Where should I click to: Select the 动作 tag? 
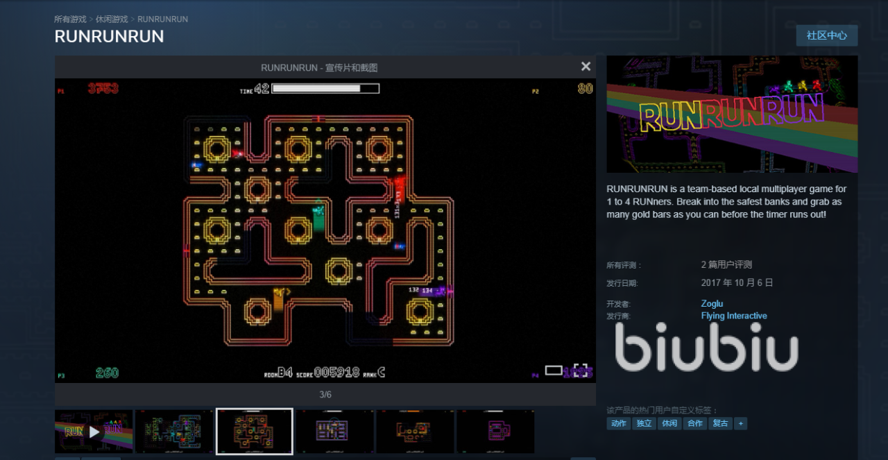tap(619, 423)
